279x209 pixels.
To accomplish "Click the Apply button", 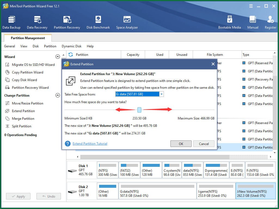I will click(x=18, y=196).
